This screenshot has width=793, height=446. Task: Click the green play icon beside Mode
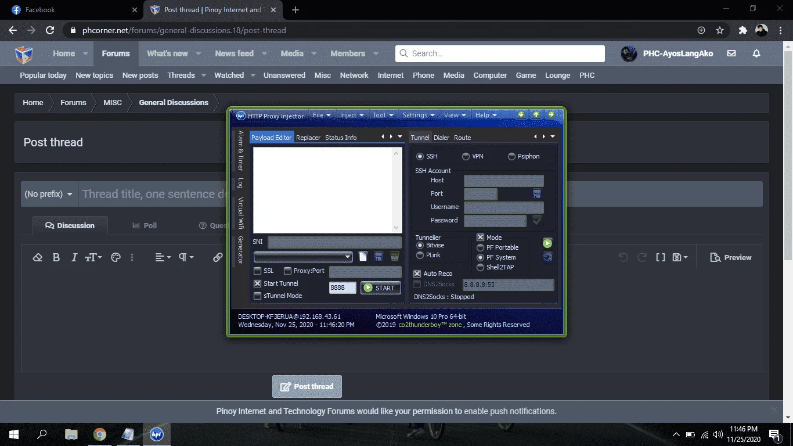pos(547,243)
